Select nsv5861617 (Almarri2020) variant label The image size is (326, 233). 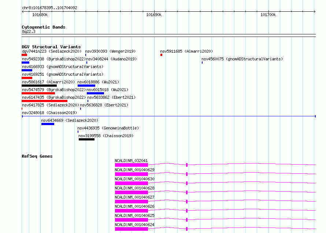[48, 82]
